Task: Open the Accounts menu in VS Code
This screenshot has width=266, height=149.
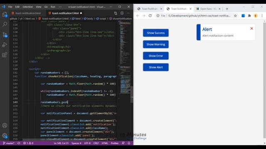Action: pyautogui.click(x=5, y=125)
